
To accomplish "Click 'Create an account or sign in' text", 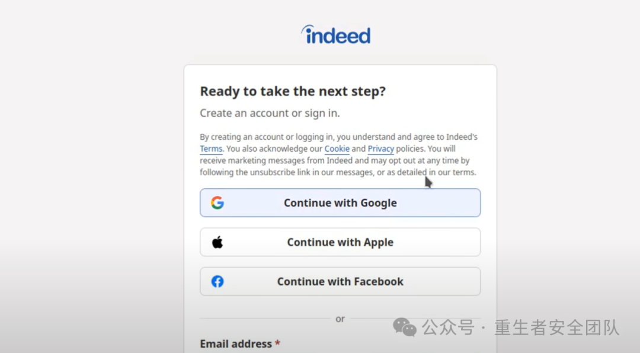I will pos(270,113).
